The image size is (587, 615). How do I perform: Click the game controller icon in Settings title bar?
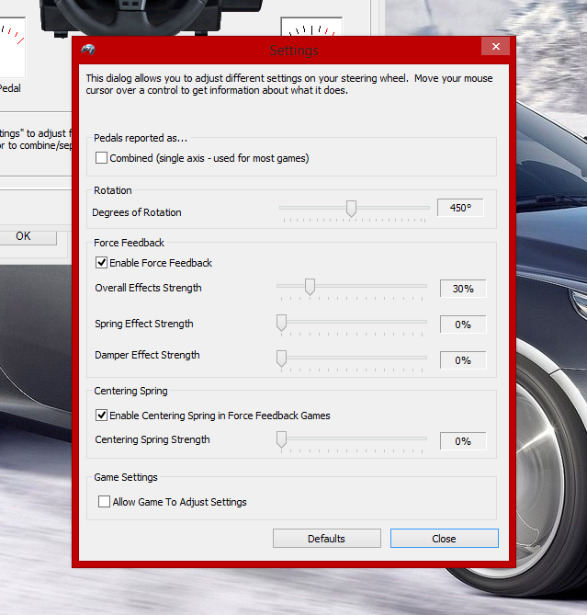[x=88, y=50]
